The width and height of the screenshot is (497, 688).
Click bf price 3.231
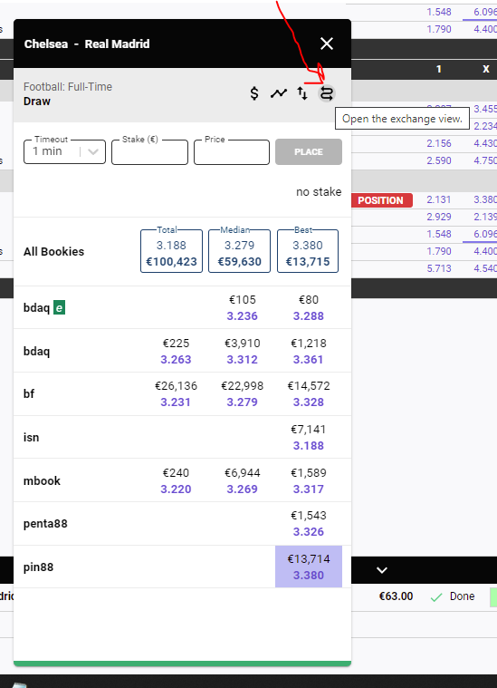click(x=176, y=402)
